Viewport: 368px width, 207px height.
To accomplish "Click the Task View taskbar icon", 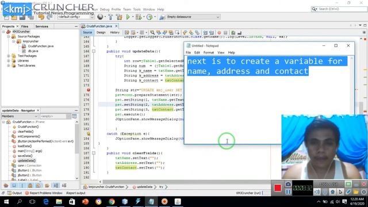I will pyautogui.click(x=32, y=202).
